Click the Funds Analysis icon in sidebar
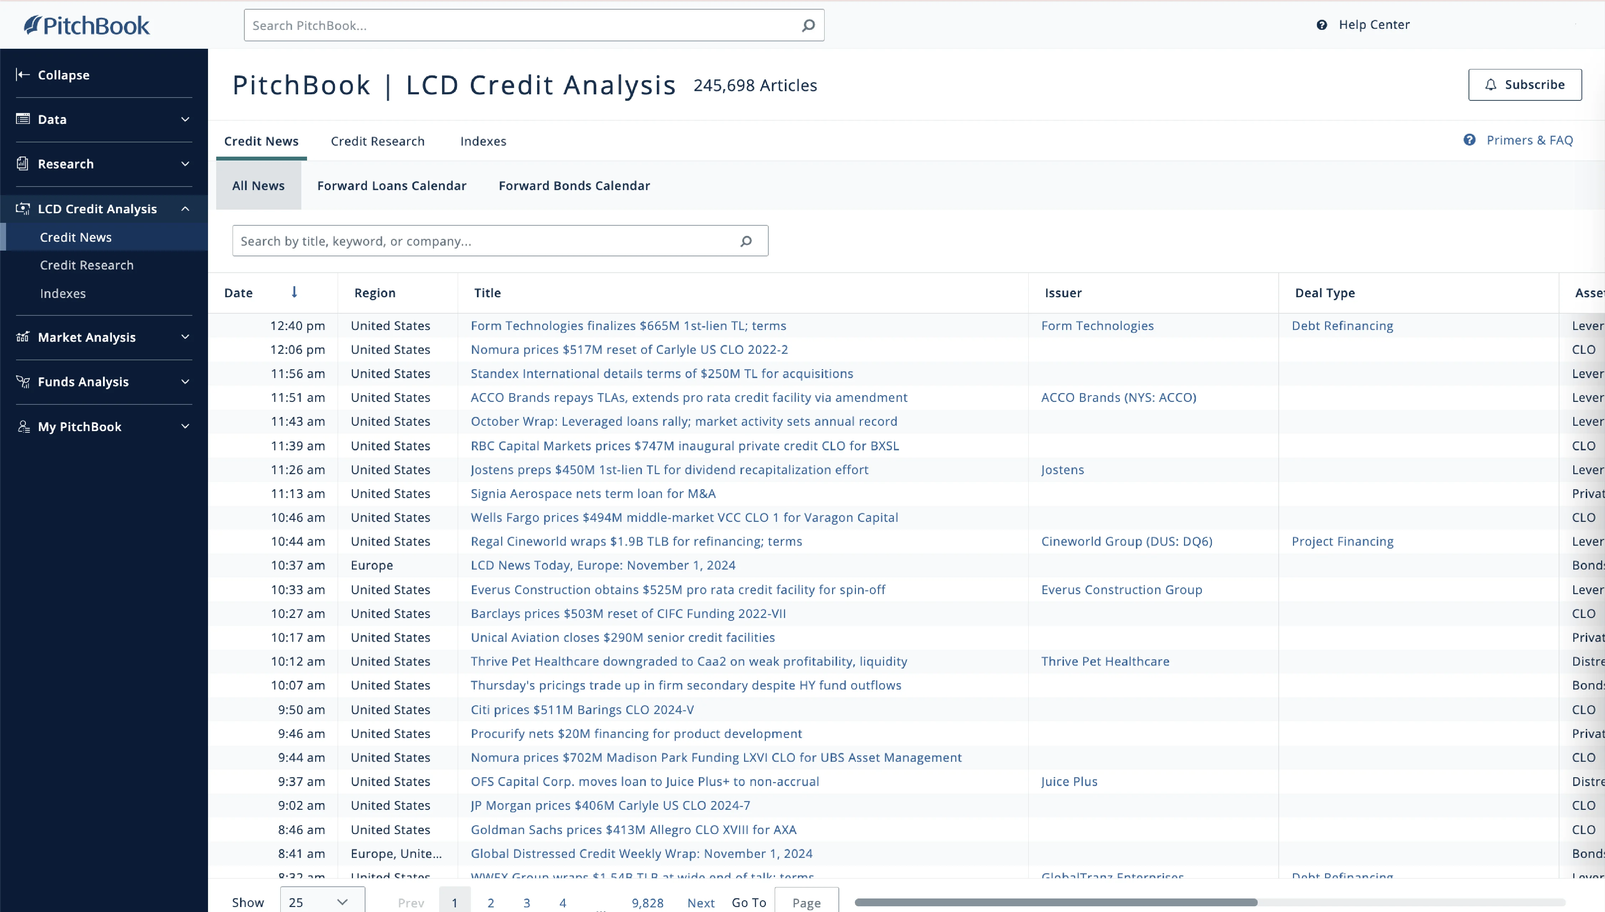The width and height of the screenshot is (1605, 912). (23, 382)
